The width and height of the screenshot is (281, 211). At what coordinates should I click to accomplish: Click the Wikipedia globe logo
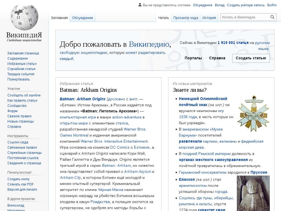24,18
